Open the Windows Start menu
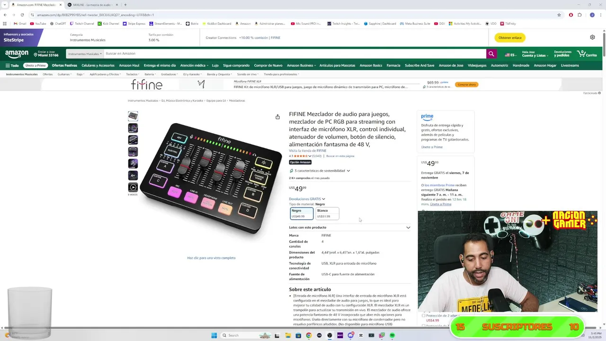This screenshot has height=341, width=606. [x=214, y=335]
